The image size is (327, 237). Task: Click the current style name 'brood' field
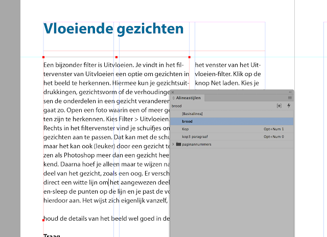176,106
